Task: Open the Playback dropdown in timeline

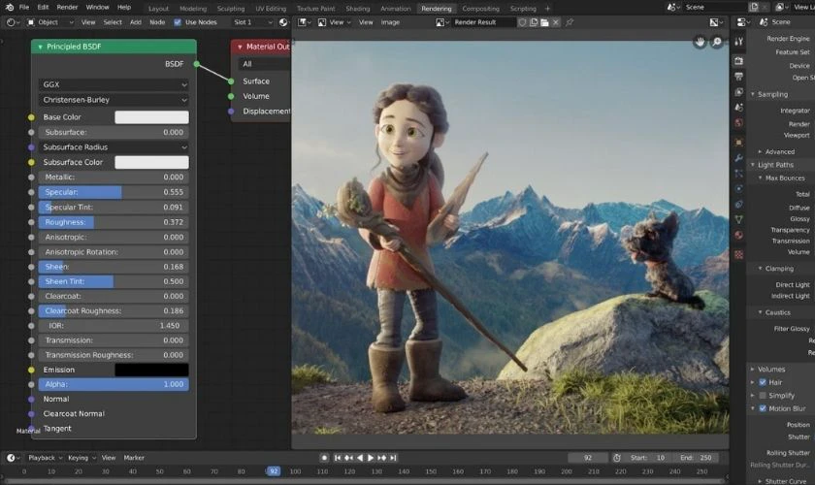Action: tap(45, 458)
